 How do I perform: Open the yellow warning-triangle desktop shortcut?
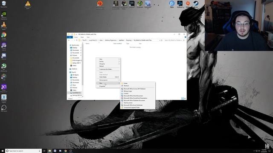click(x=28, y=5)
